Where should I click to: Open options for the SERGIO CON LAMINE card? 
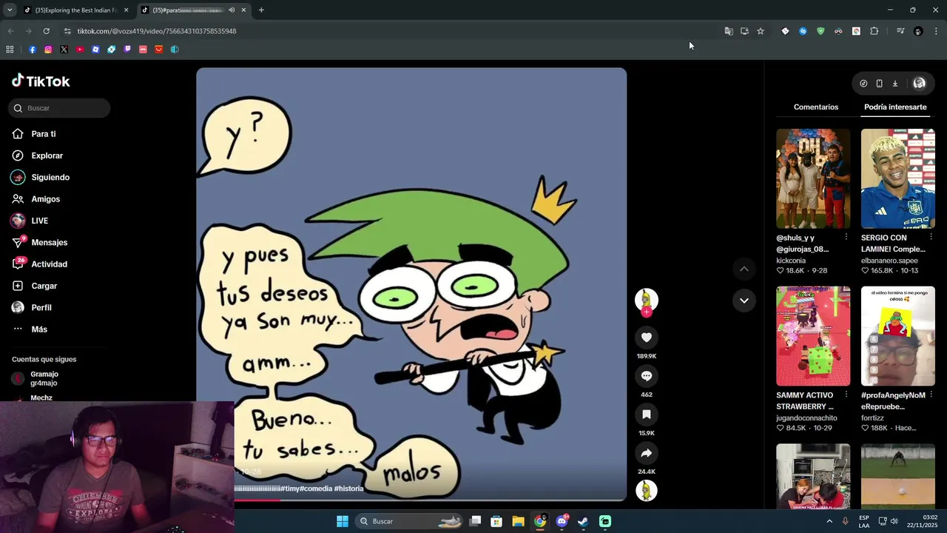point(931,237)
